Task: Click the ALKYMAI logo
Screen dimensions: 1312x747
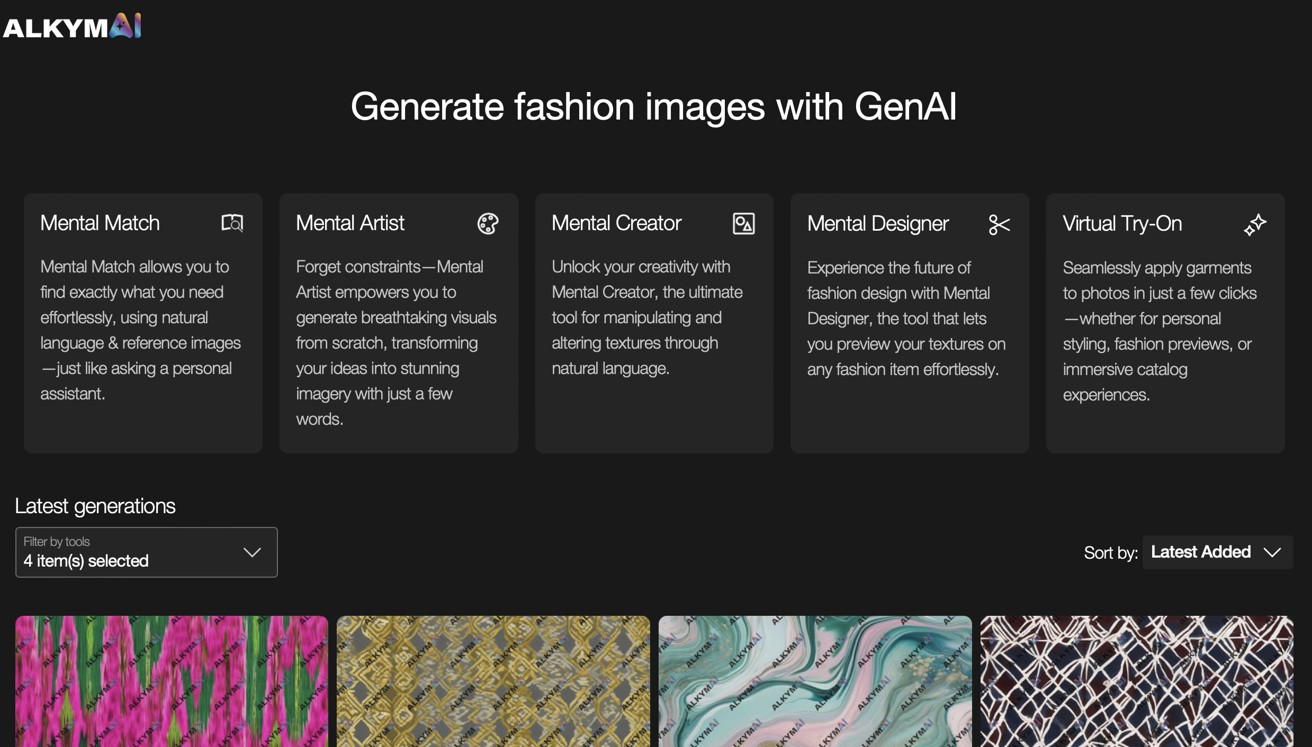Action: pyautogui.click(x=72, y=25)
